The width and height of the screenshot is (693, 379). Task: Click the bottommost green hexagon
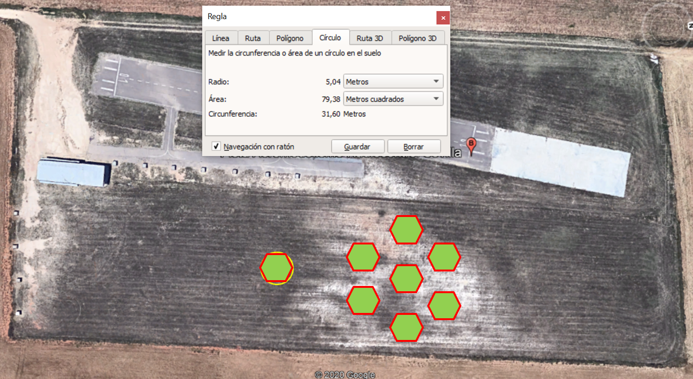click(406, 327)
